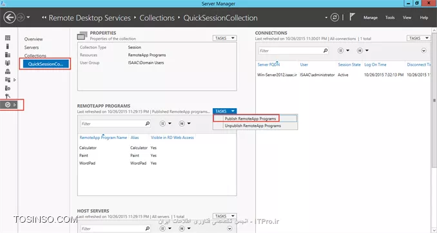
Task: Select the Remote Desktop Services sidebar icon
Action: (8, 105)
